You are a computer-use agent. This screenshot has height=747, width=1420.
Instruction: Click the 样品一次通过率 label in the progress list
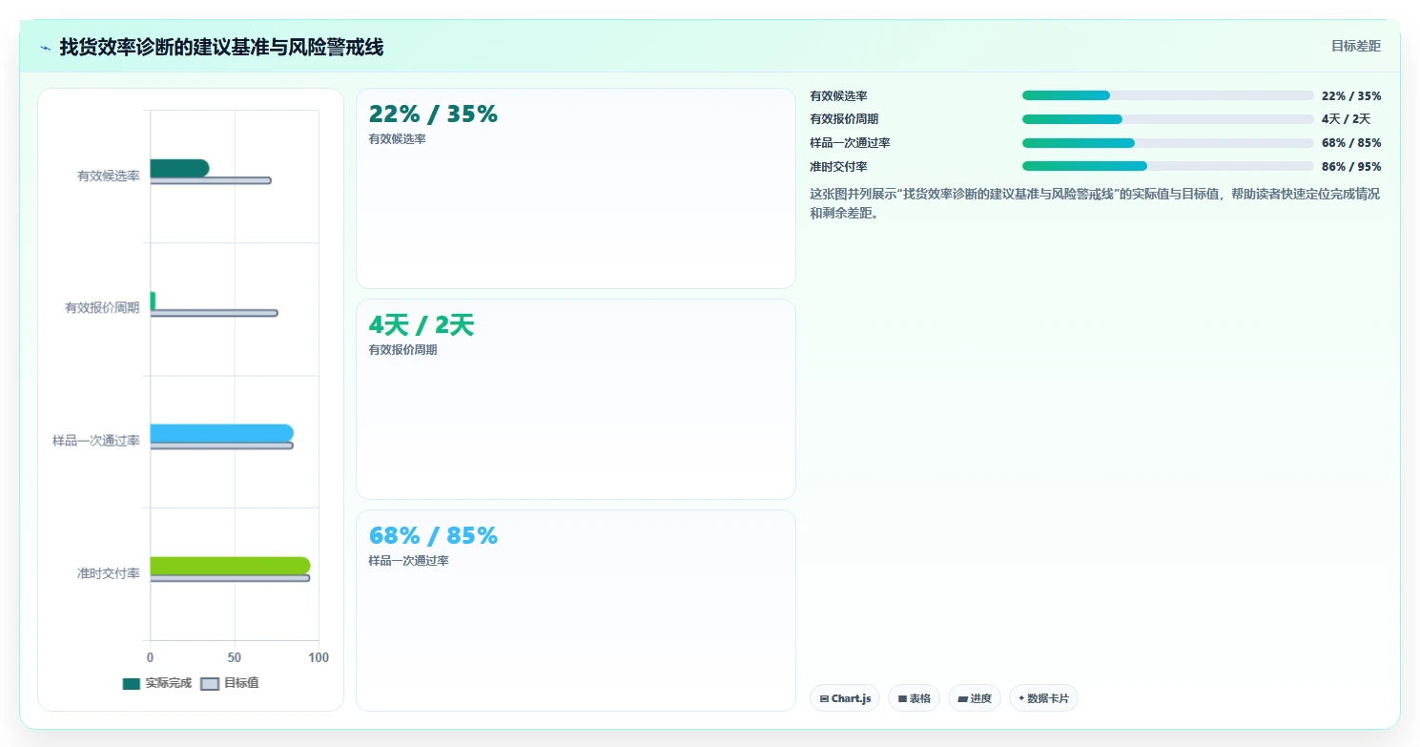point(850,143)
